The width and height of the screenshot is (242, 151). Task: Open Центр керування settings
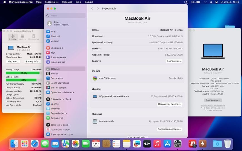[x=65, y=83]
